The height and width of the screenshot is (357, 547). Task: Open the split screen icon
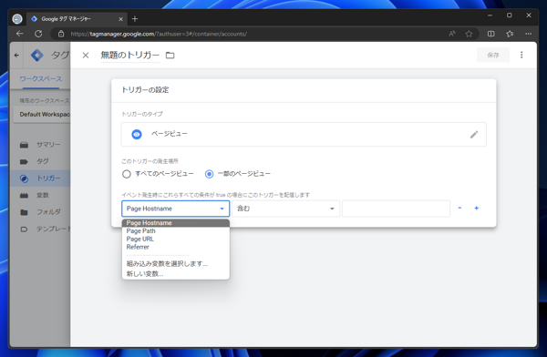[x=490, y=34]
